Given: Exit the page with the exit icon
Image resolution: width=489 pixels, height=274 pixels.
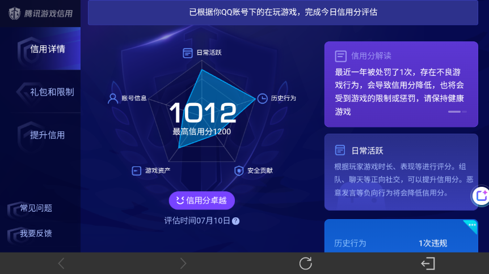Looking at the screenshot, I should 428,263.
